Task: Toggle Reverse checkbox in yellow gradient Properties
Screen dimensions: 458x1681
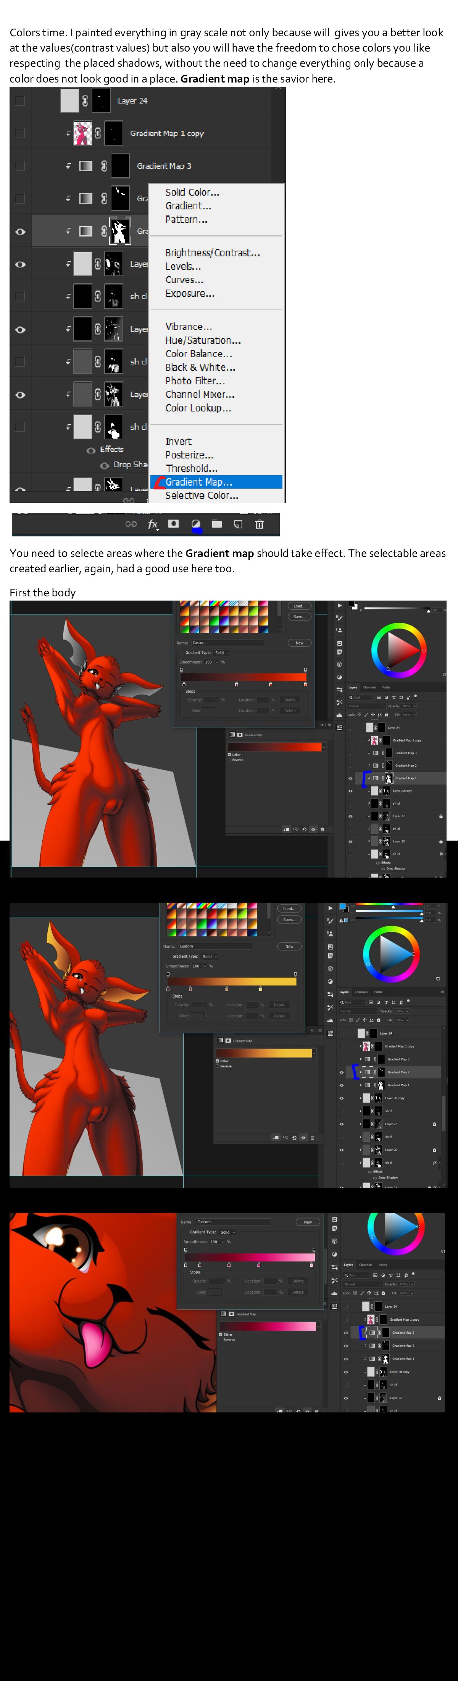Action: pos(218,1066)
